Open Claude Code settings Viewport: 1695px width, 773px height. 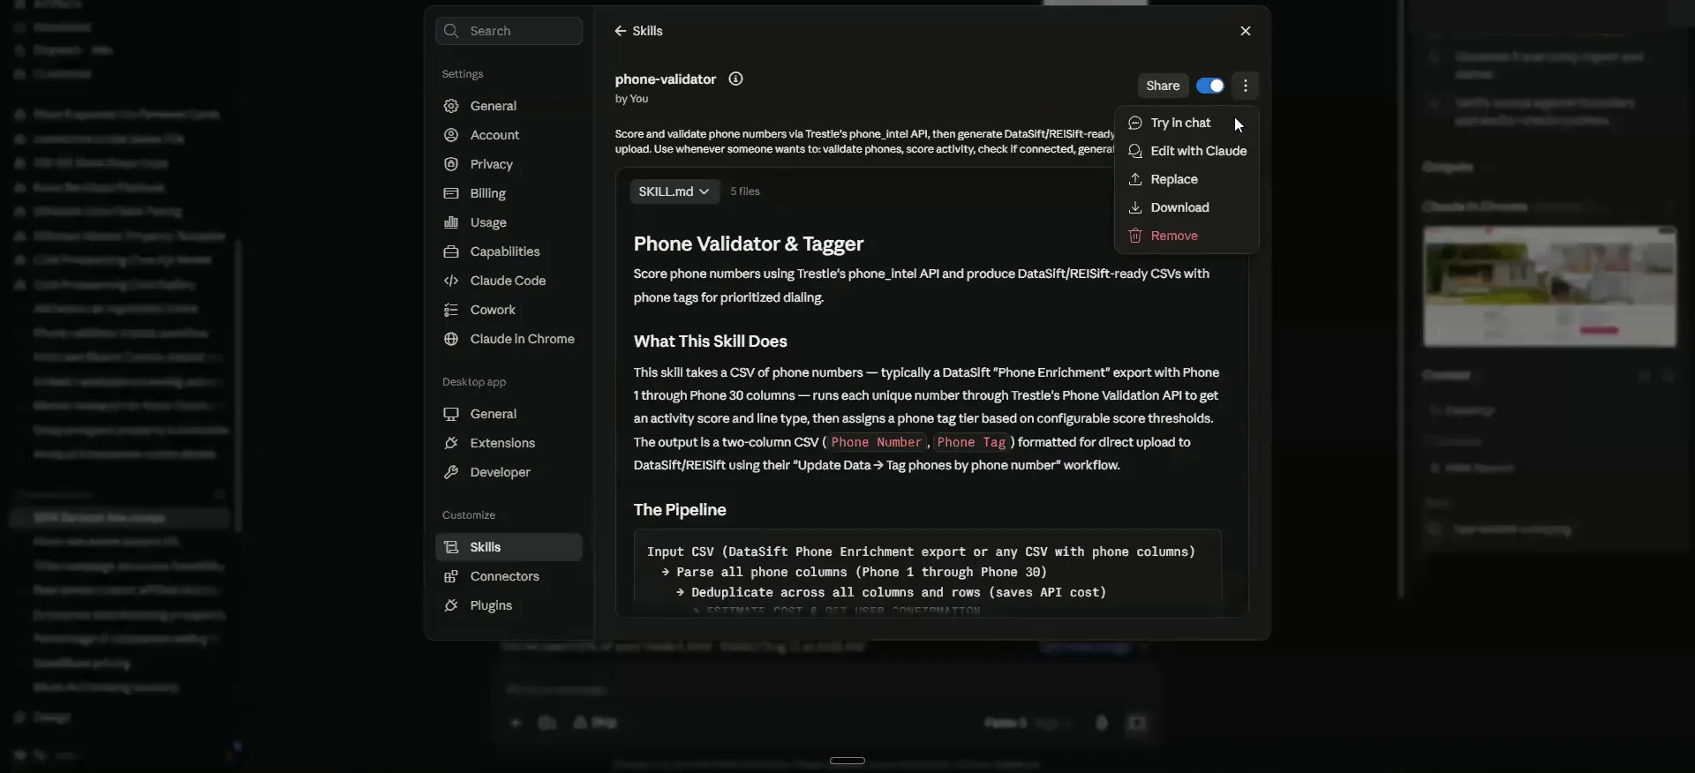point(508,281)
